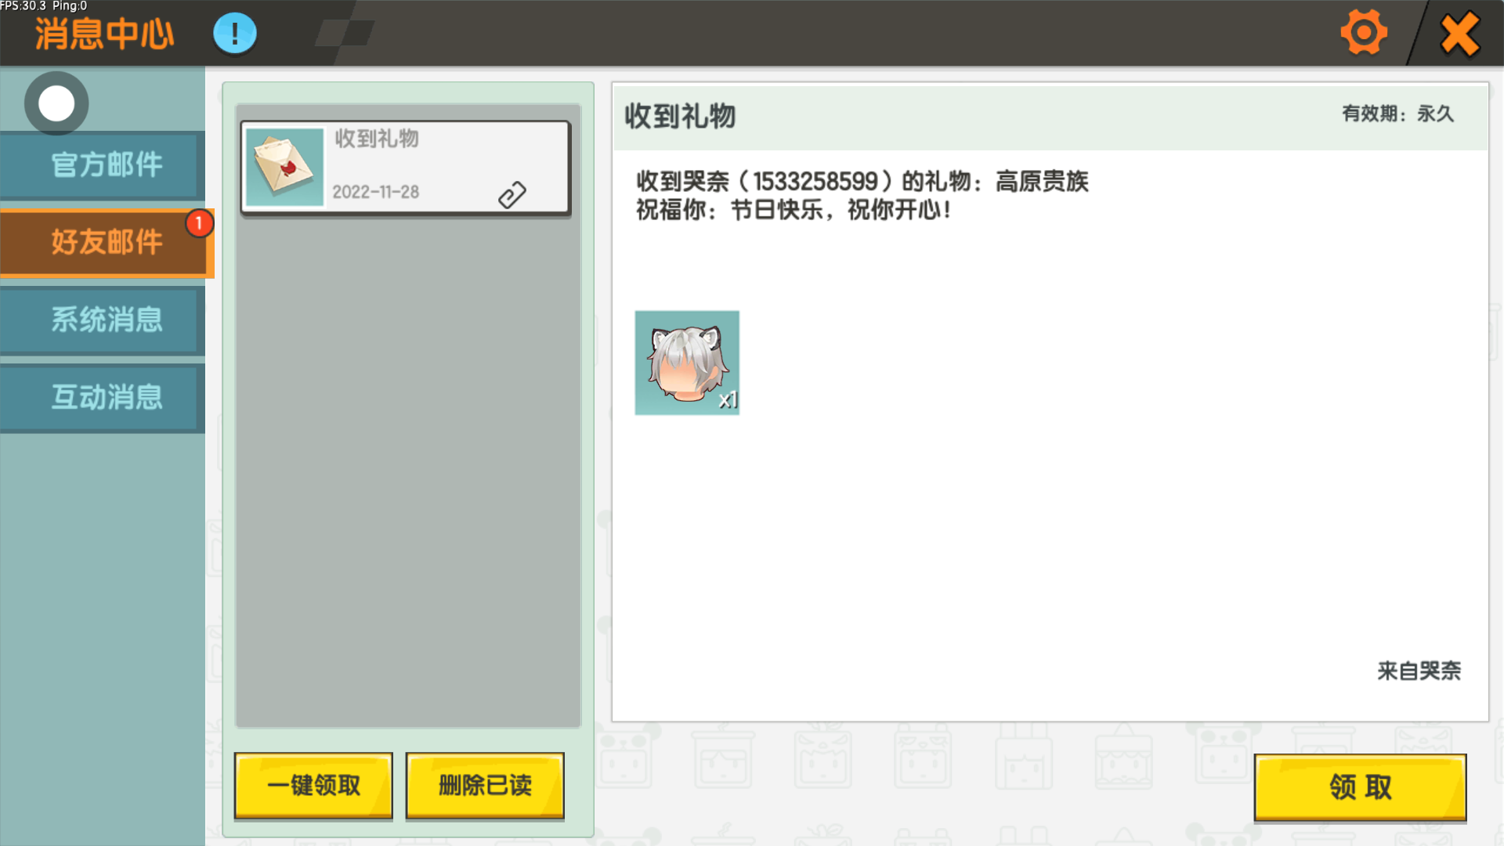Click the 消息中心 title text
1504x846 pixels.
tap(104, 34)
